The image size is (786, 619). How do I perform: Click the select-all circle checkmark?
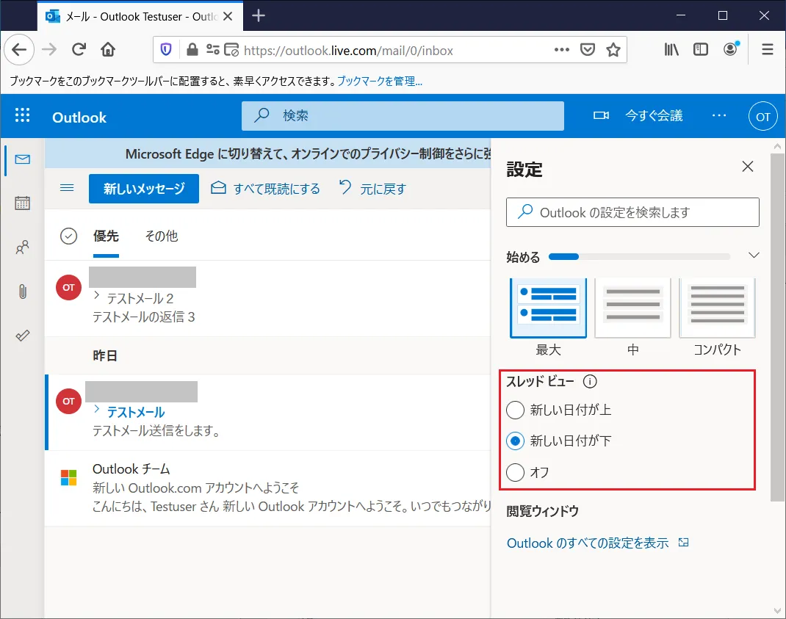68,236
